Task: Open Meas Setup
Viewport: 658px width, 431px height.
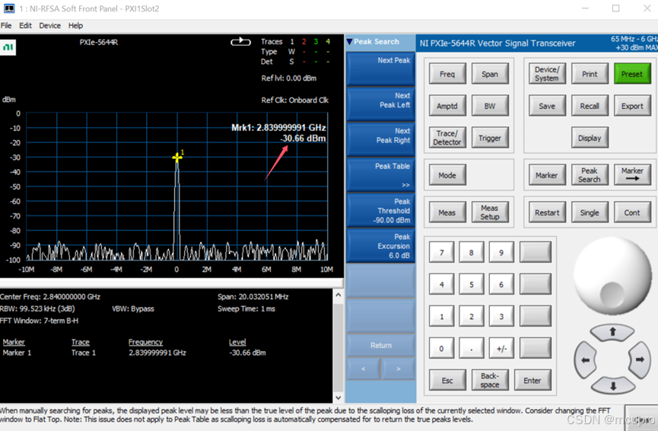Action: tap(490, 212)
